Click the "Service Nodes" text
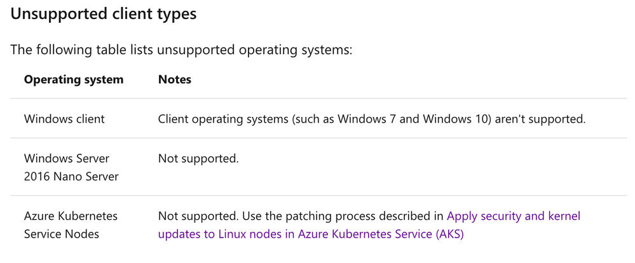The image size is (635, 263). (x=62, y=234)
